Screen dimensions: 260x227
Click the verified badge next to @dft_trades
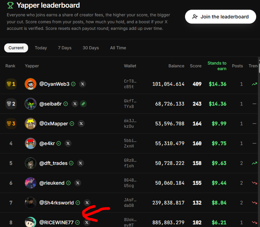tap(71, 163)
